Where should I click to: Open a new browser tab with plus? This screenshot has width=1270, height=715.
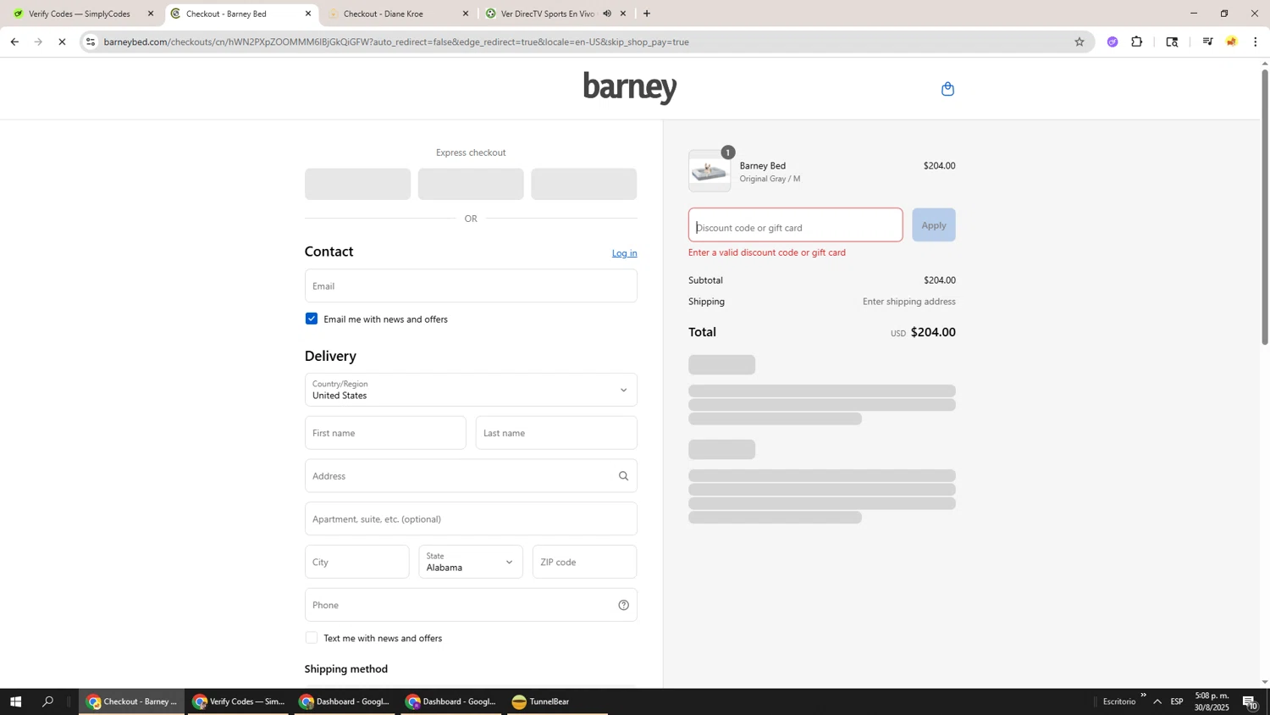click(x=647, y=14)
